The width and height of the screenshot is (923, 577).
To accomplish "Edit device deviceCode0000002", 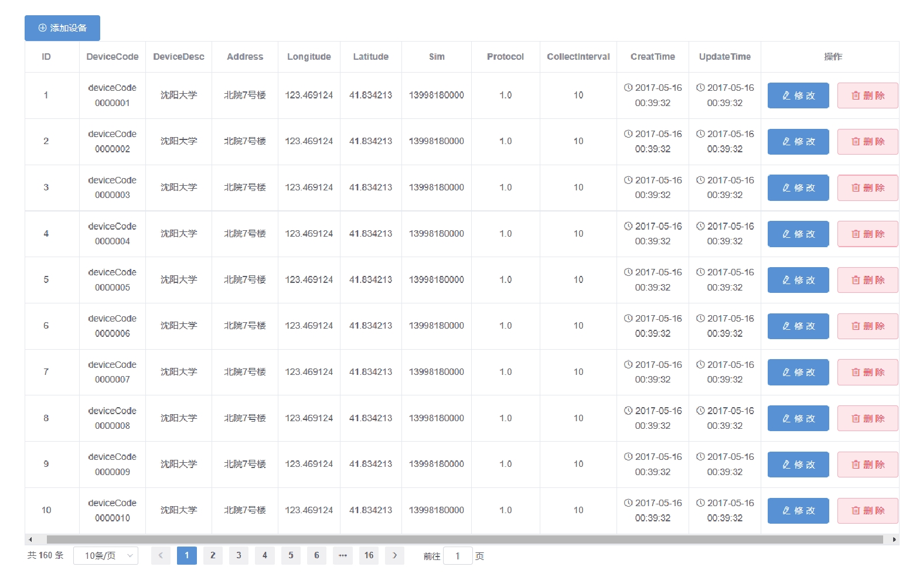I will point(798,142).
